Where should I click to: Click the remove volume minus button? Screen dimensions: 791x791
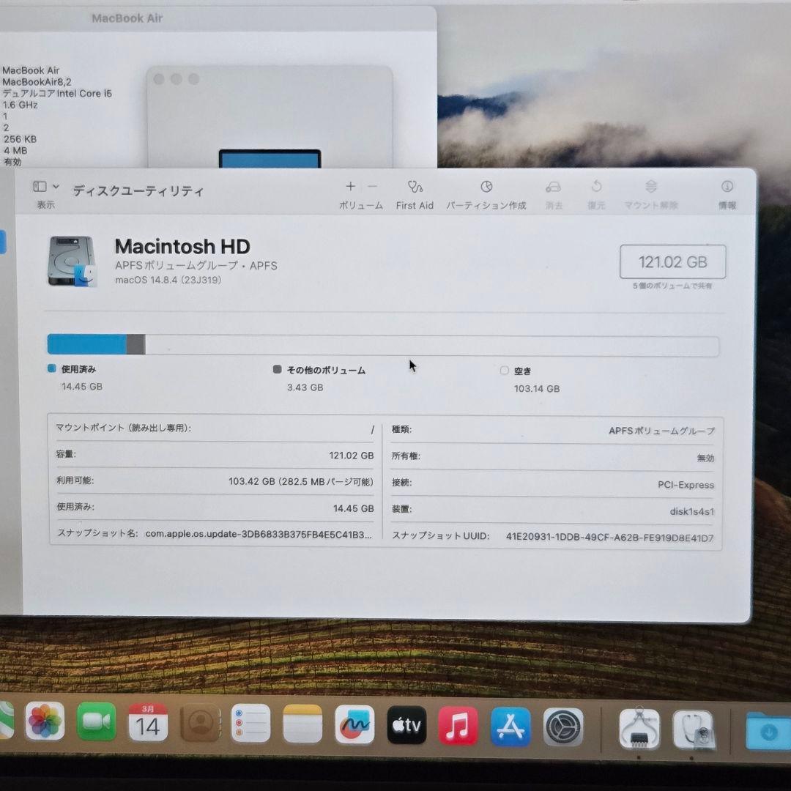[x=372, y=187]
